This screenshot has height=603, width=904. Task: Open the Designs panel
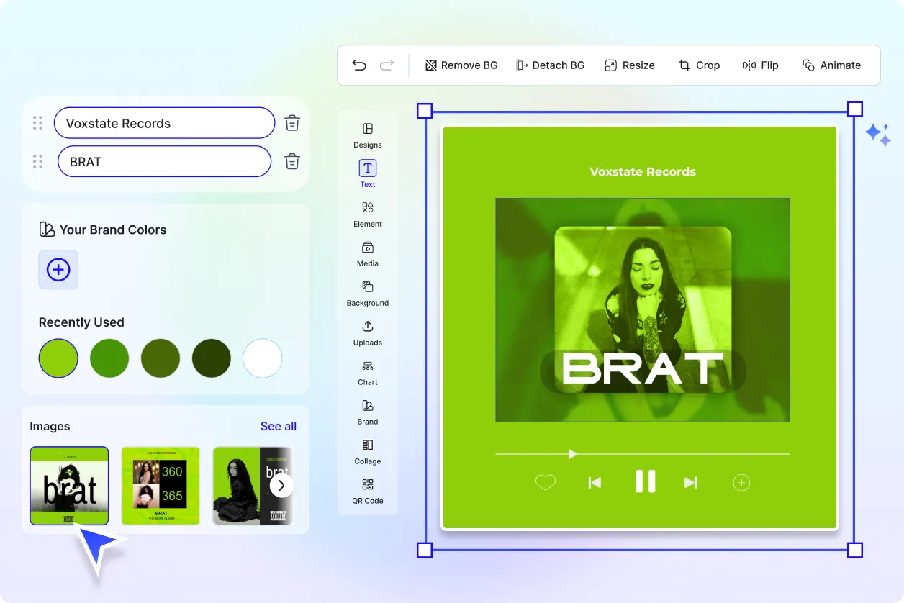click(367, 137)
